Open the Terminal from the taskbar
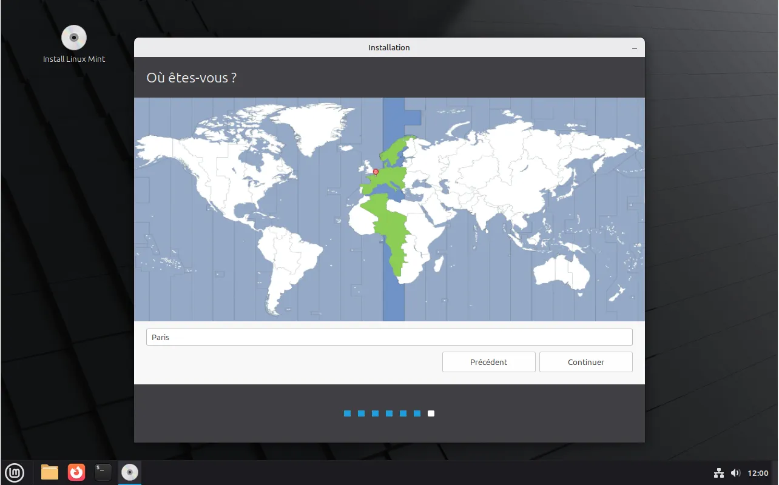 pos(103,472)
